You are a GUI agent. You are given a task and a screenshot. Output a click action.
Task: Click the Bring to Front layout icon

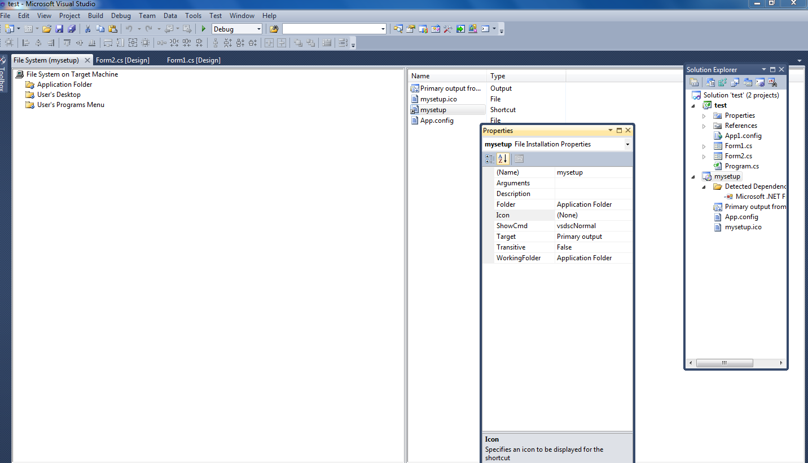298,43
